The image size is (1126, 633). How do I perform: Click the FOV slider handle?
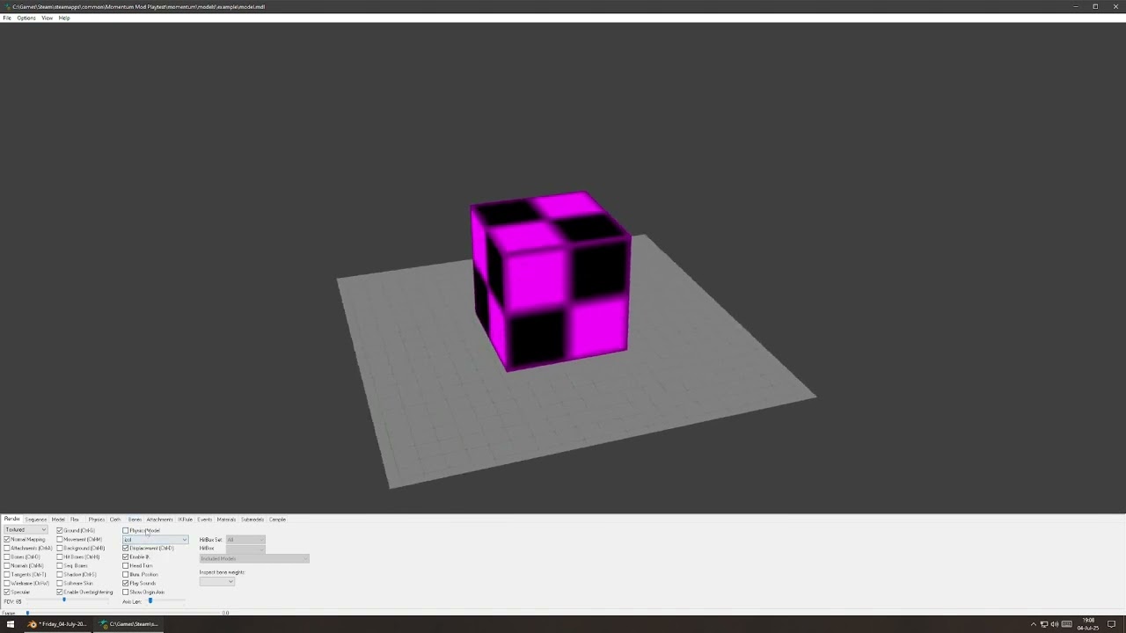coord(64,600)
